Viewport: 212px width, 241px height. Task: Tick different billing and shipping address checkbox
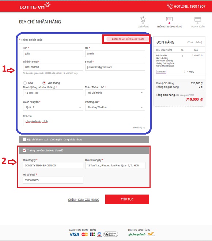click(24, 139)
